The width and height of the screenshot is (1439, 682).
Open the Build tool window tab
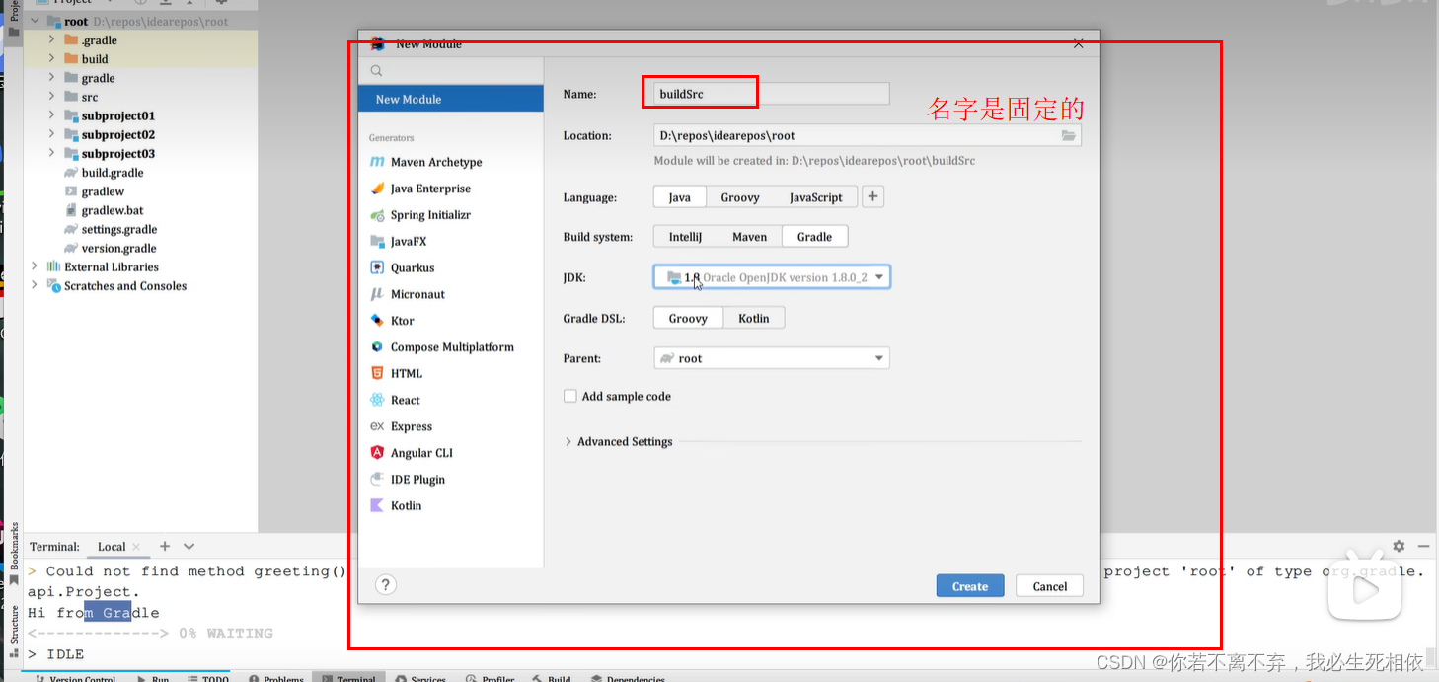(x=552, y=679)
